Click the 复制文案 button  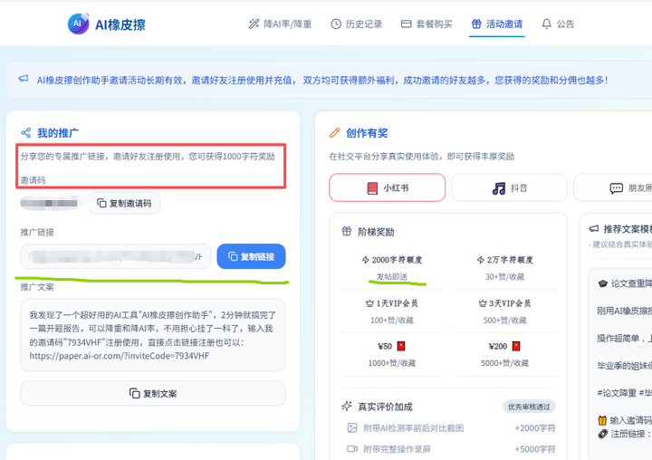point(152,394)
